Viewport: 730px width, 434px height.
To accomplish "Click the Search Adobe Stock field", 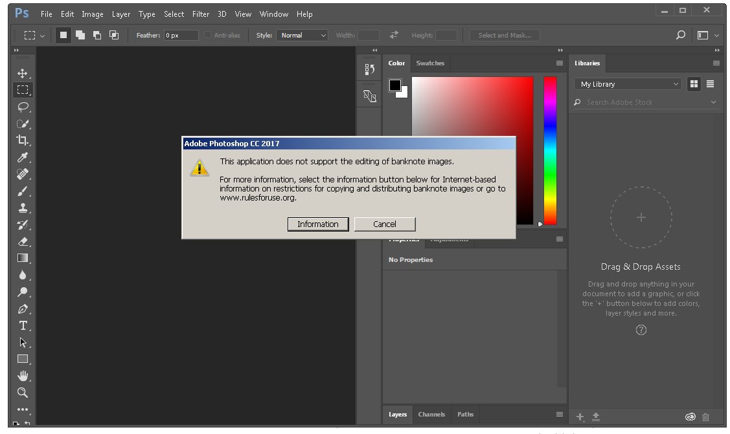I will (x=645, y=102).
